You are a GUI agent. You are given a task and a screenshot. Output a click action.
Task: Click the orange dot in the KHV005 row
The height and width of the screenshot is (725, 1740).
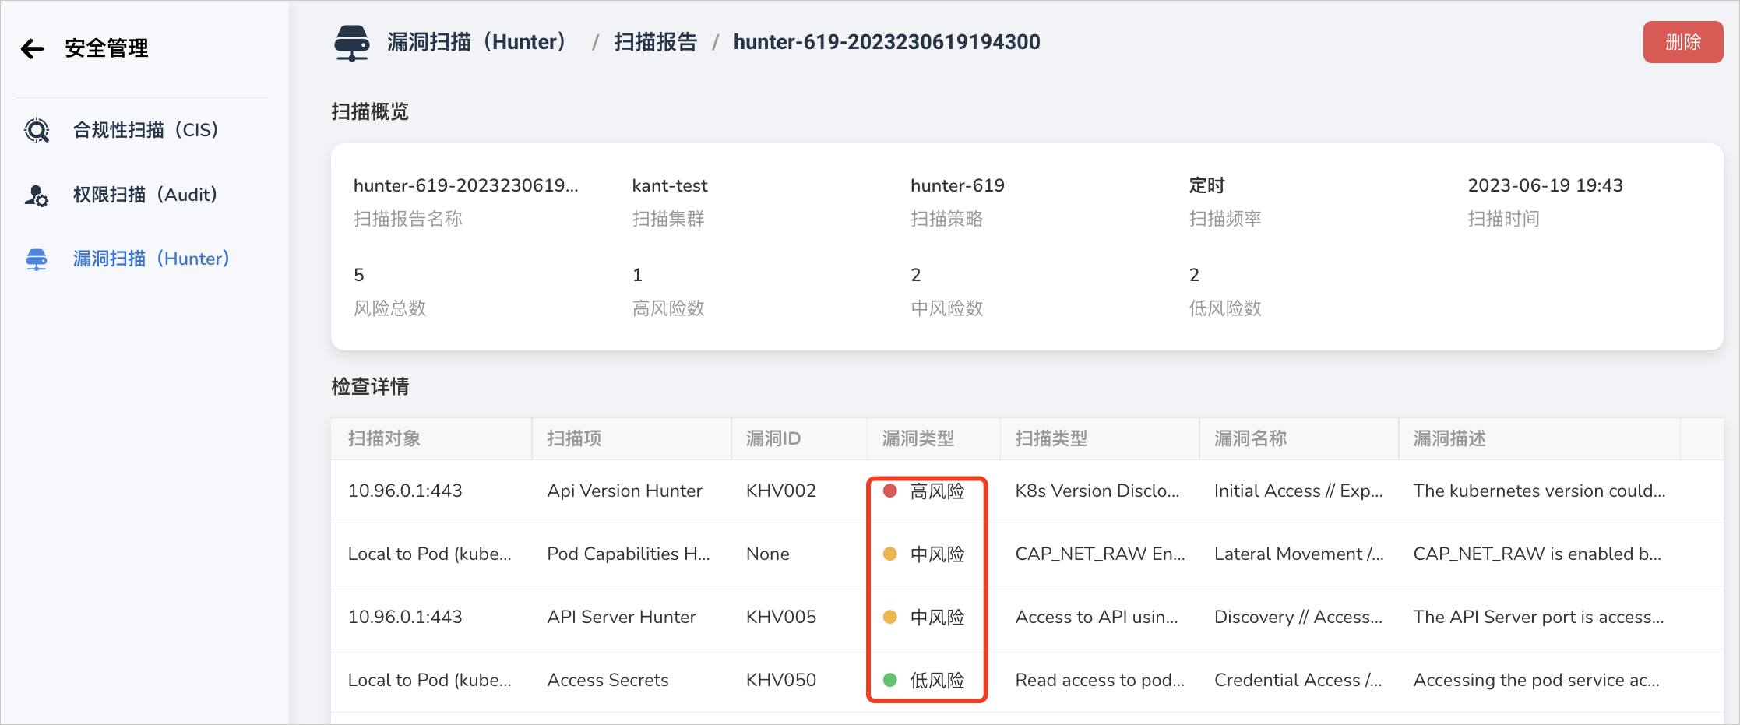[889, 617]
